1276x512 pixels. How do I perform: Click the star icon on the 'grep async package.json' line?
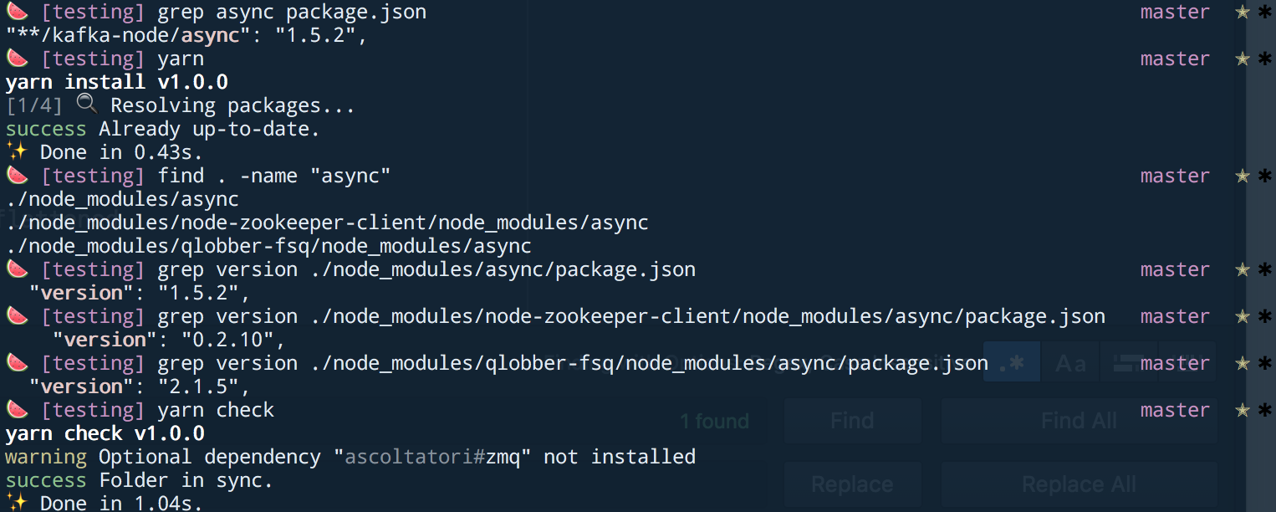pyautogui.click(x=1243, y=12)
